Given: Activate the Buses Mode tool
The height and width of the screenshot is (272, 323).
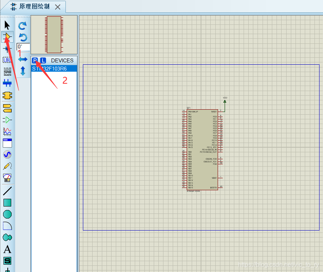Looking at the screenshot, I should [7, 83].
